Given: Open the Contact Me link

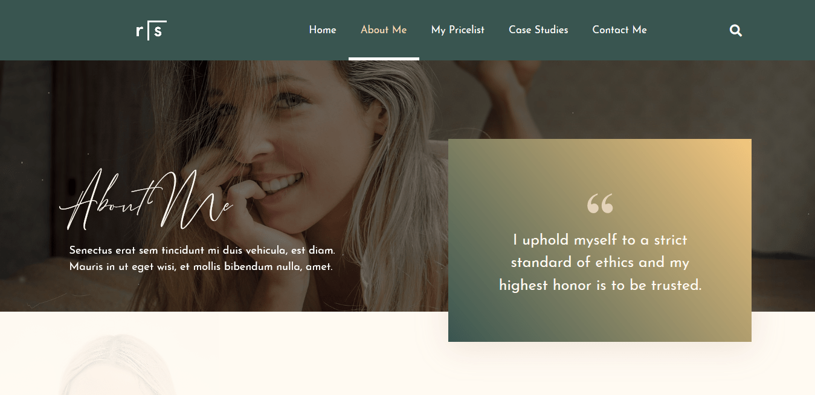Looking at the screenshot, I should [x=619, y=30].
